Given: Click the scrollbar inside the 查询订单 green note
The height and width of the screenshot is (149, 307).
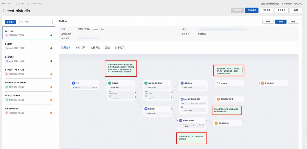Looking at the screenshot, I should click(243, 70).
